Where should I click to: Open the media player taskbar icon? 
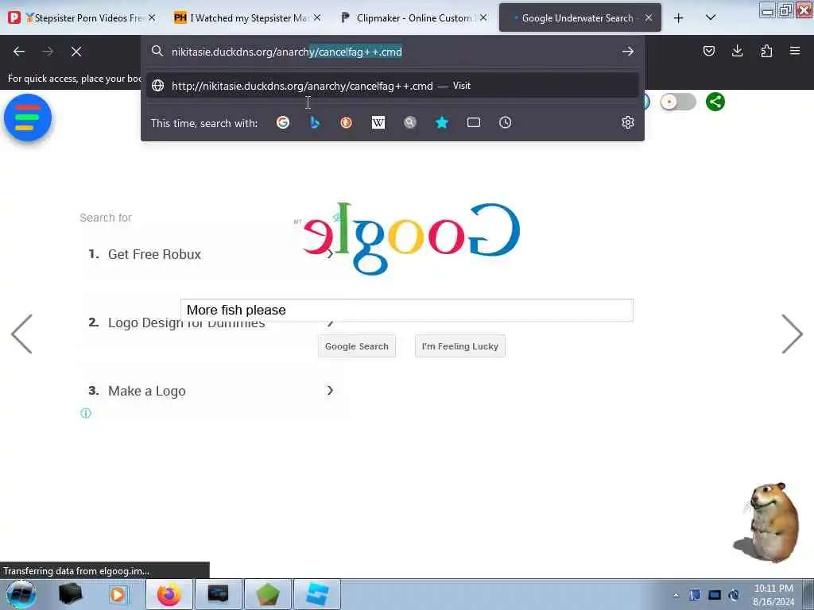(x=118, y=594)
